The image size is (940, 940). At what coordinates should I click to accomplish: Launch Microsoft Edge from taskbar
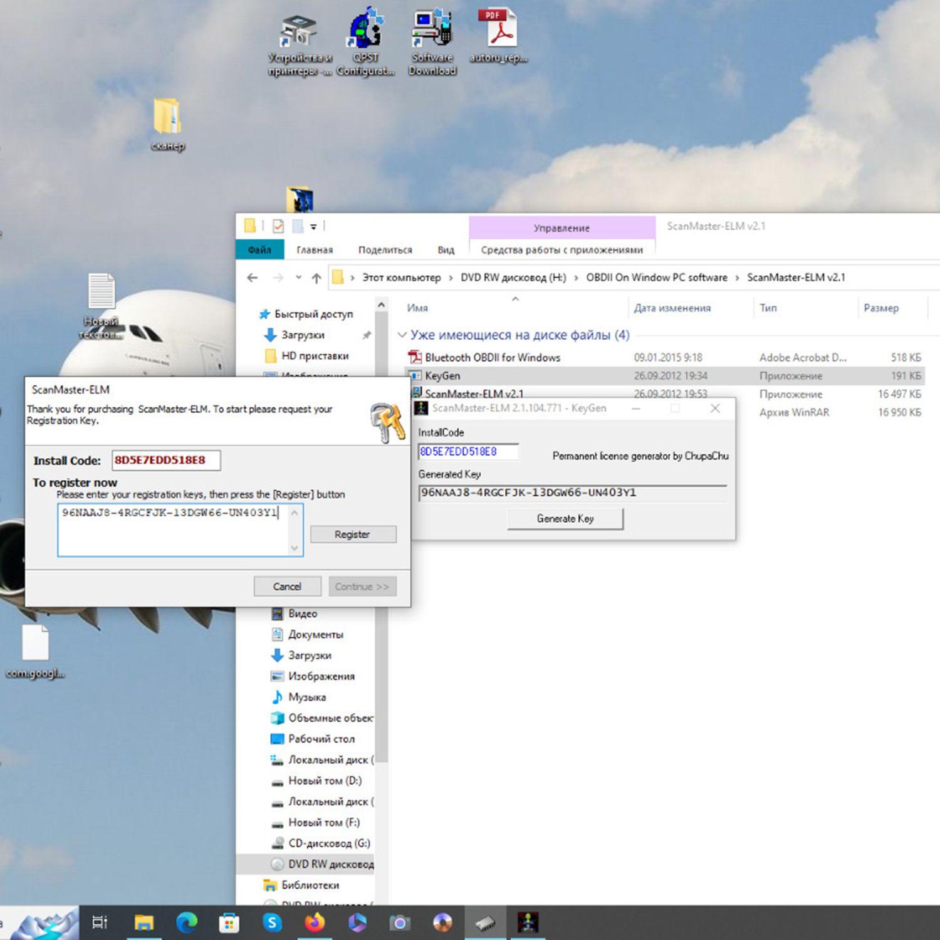tap(186, 922)
